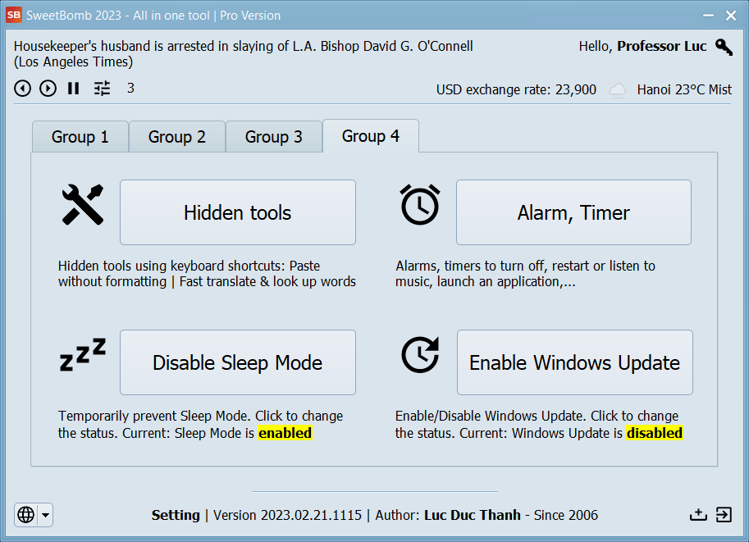Click the download tray icon at bottom right
749x542 pixels.
pyautogui.click(x=697, y=514)
